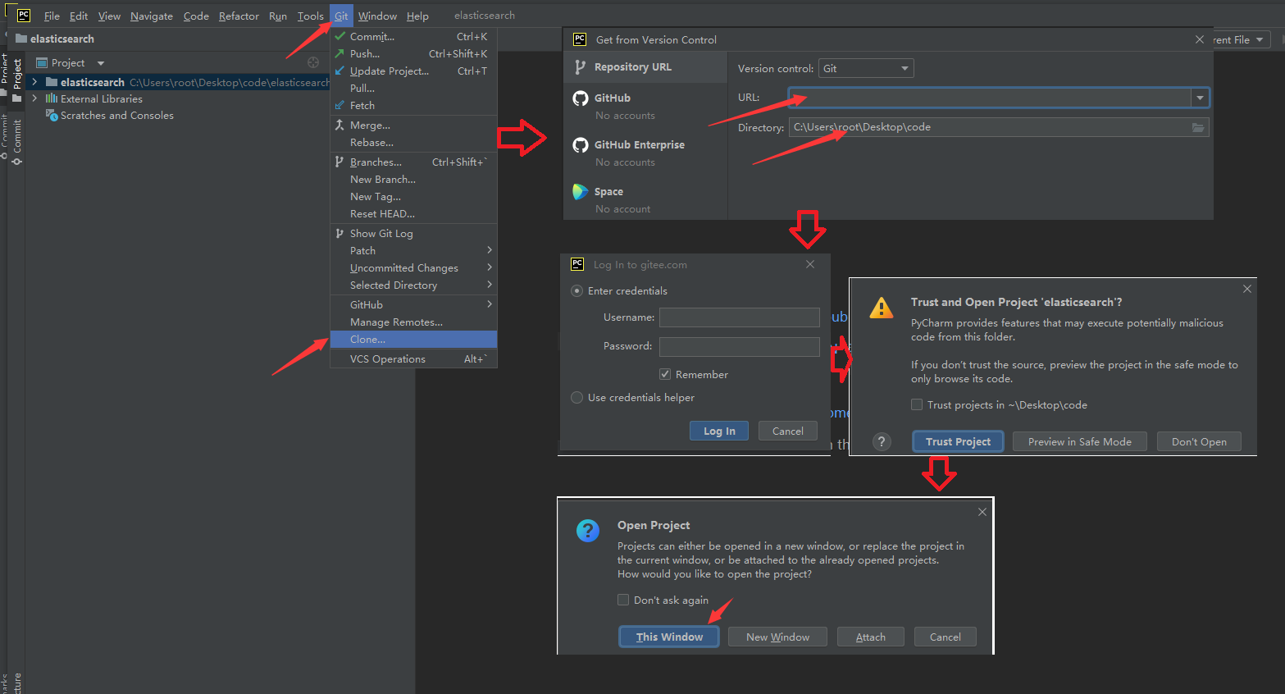Click the help question mark in the Trust dialog

882,441
